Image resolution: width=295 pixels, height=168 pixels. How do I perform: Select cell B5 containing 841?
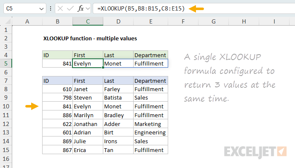point(58,63)
